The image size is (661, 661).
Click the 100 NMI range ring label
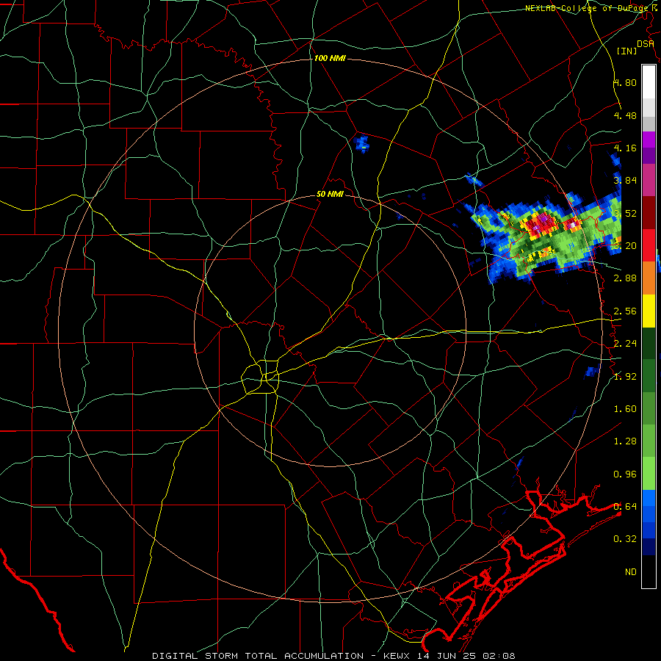click(x=330, y=58)
